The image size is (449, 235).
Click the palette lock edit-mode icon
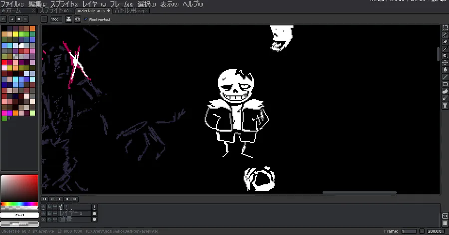pyautogui.click(x=3, y=19)
